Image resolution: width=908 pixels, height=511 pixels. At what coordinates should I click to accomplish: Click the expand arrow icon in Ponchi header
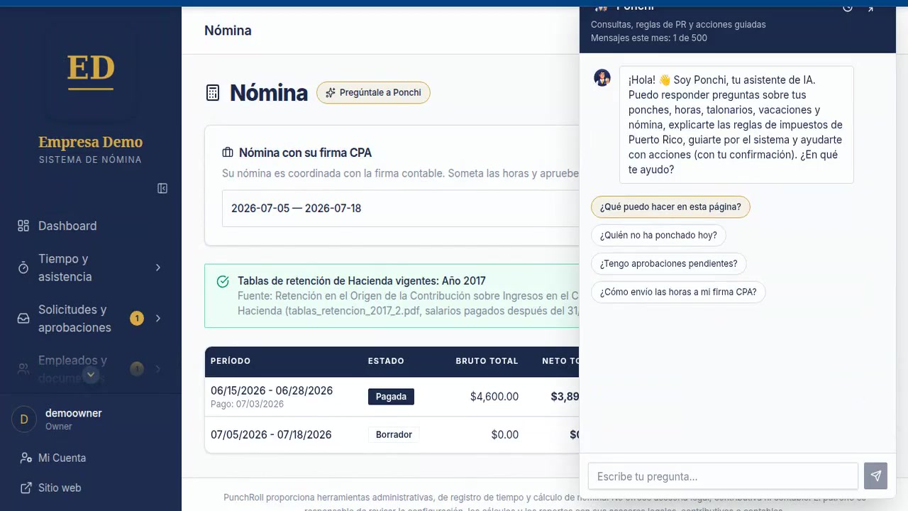[x=870, y=8]
